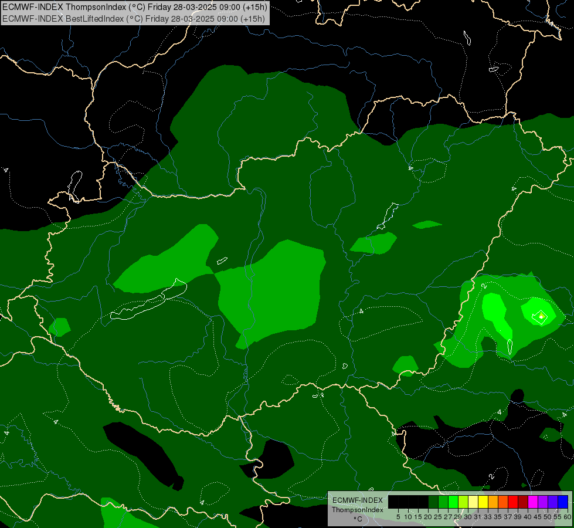The width and height of the screenshot is (574, 528).
Task: Select the bright green 27–29 legend swatch
Action: pyautogui.click(x=453, y=502)
